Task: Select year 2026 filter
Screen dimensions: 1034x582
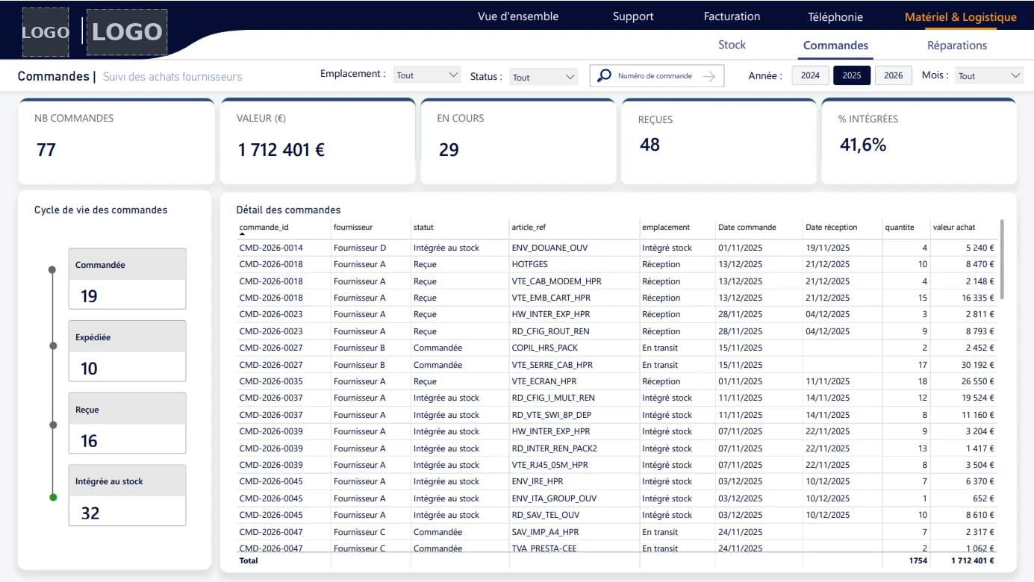Action: tap(893, 75)
